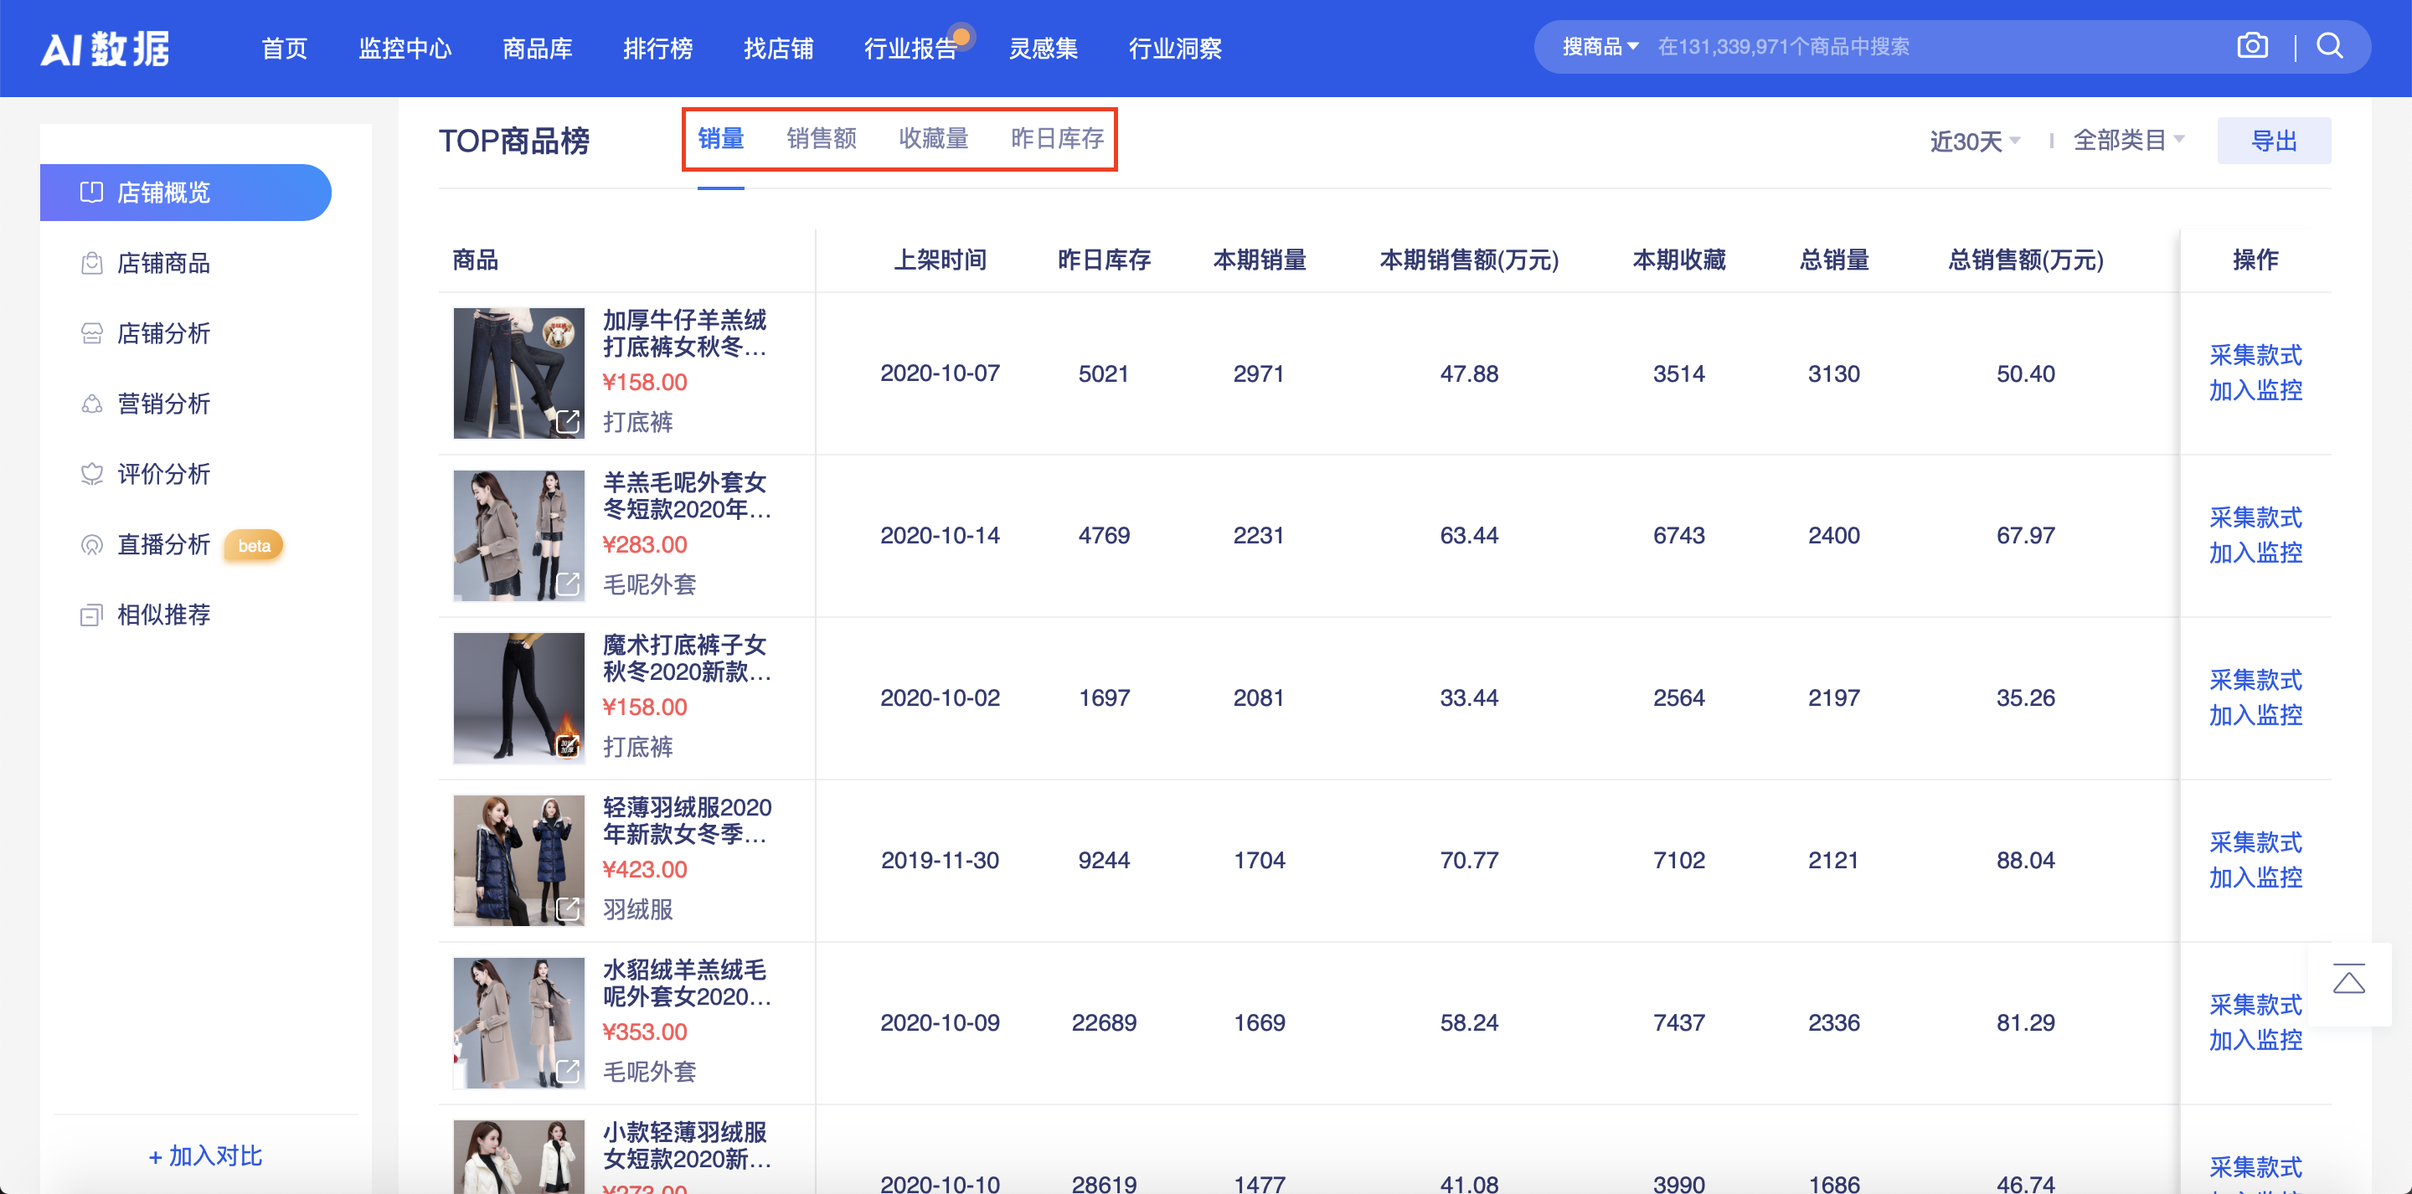Click the magnifier search icon
This screenshot has height=1194, width=2412.
pos(2331,45)
